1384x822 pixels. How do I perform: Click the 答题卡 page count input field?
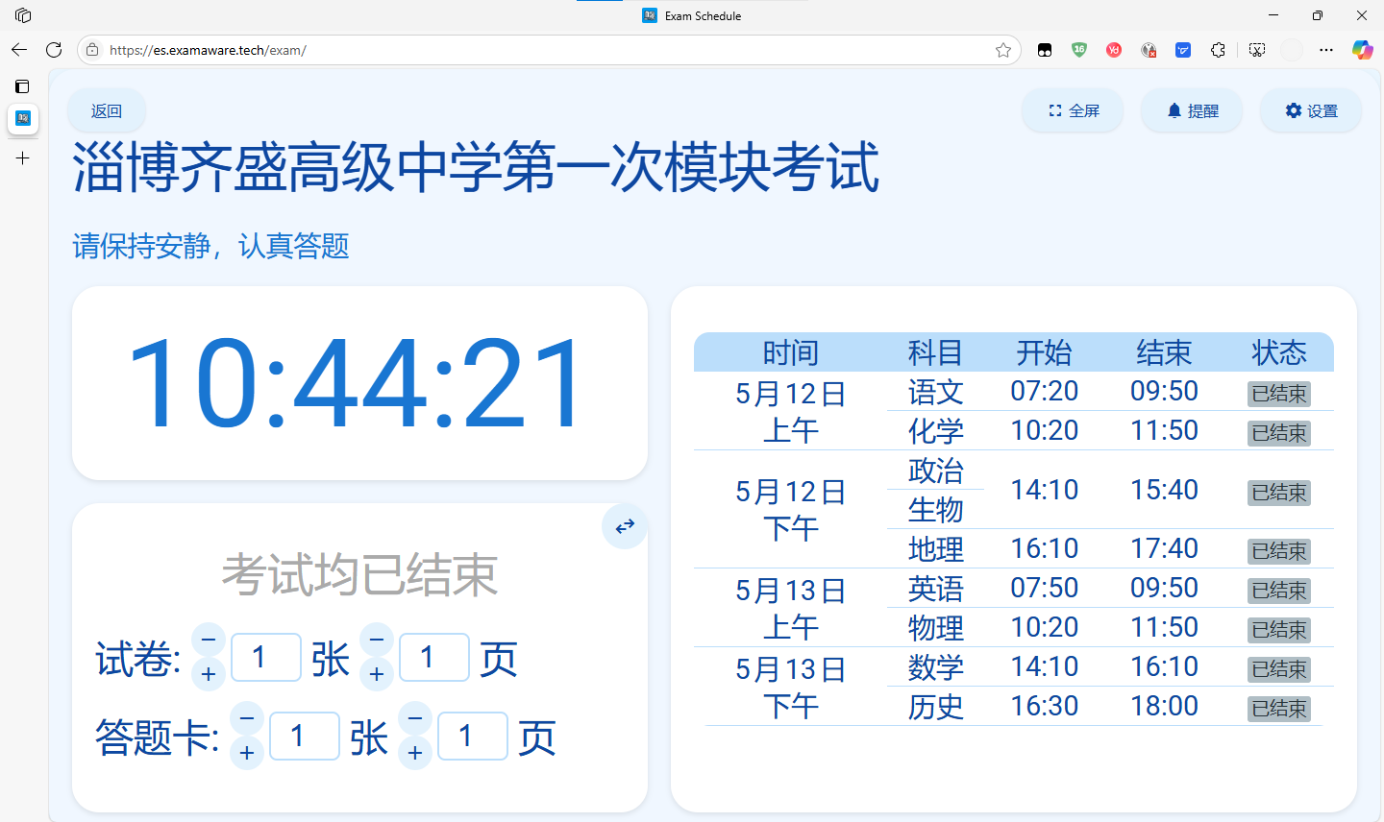472,737
